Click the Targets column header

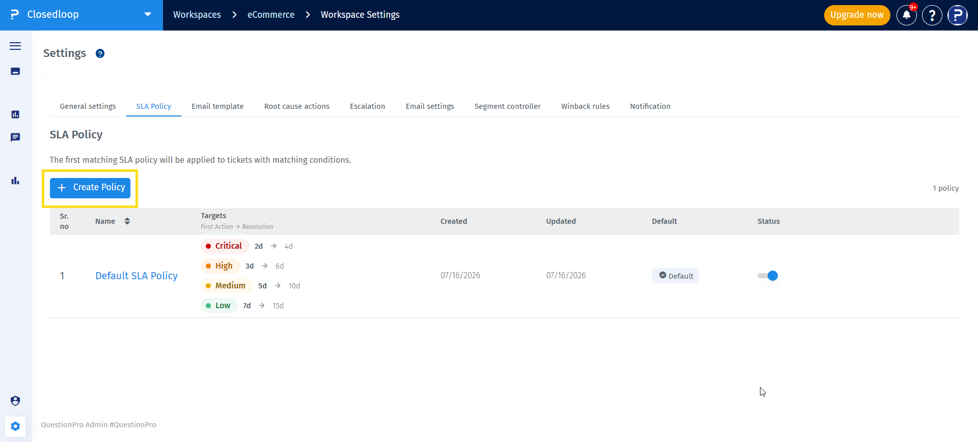213,216
